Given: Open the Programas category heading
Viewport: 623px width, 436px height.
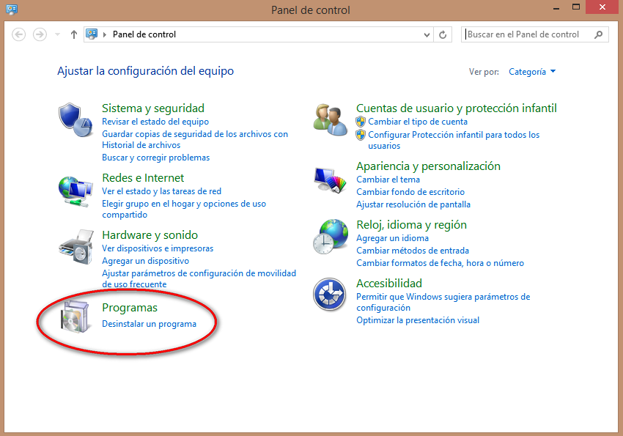Looking at the screenshot, I should pos(130,308).
